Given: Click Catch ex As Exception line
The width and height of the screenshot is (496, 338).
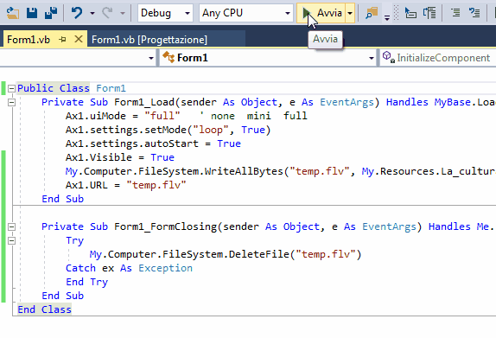Looking at the screenshot, I should pos(129,268).
